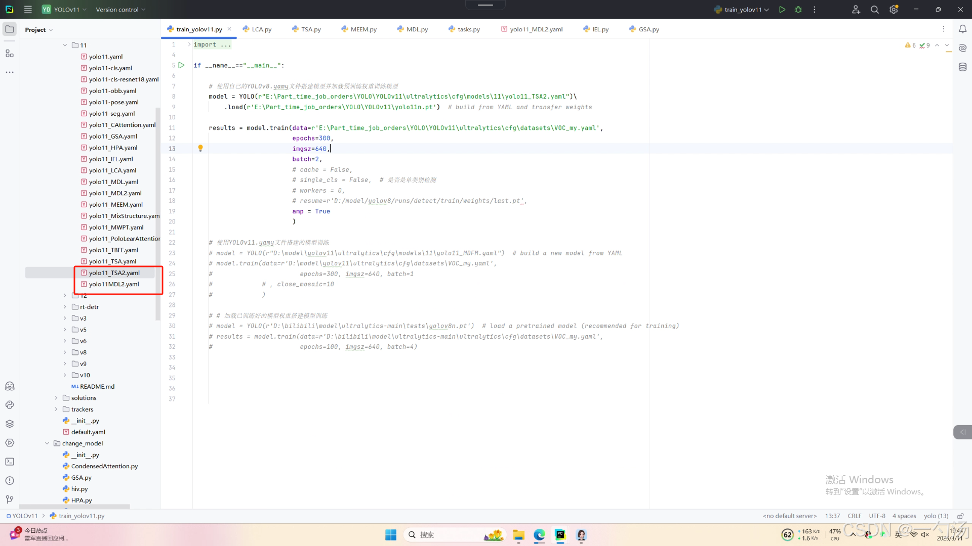Expand the folded import block
972x546 pixels.
click(189, 44)
